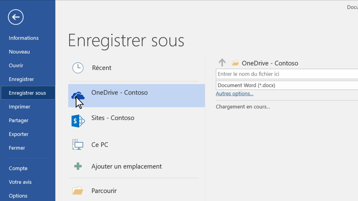Image resolution: width=358 pixels, height=201 pixels.
Task: Select Ouvrir in the navigation pane
Action: (x=16, y=65)
